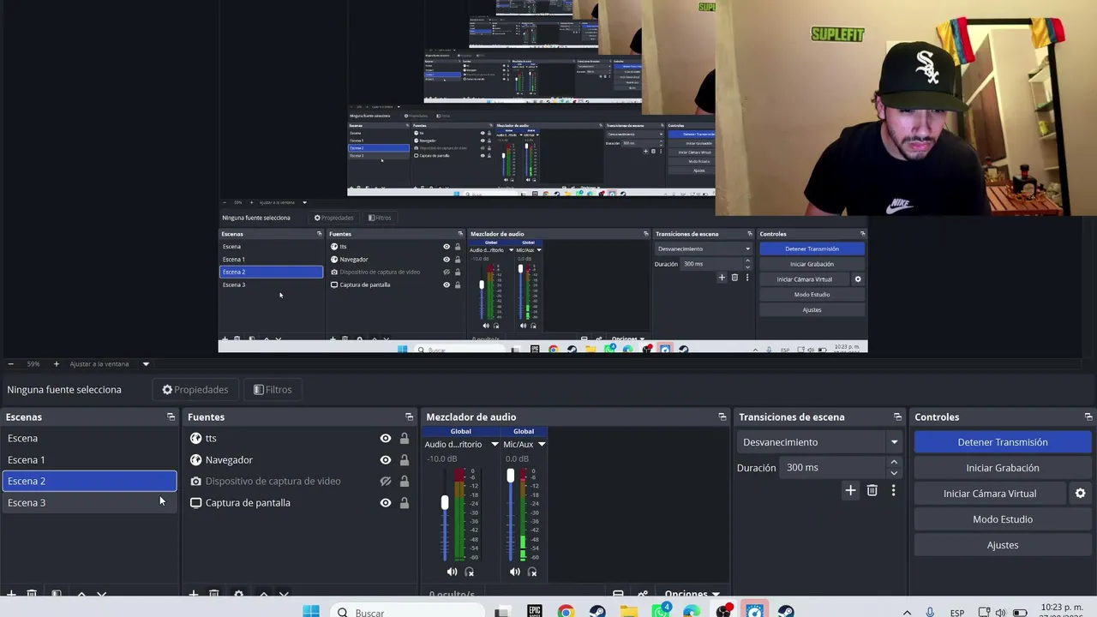The width and height of the screenshot is (1097, 617).
Task: Show hidden system tray icons
Action: (907, 613)
